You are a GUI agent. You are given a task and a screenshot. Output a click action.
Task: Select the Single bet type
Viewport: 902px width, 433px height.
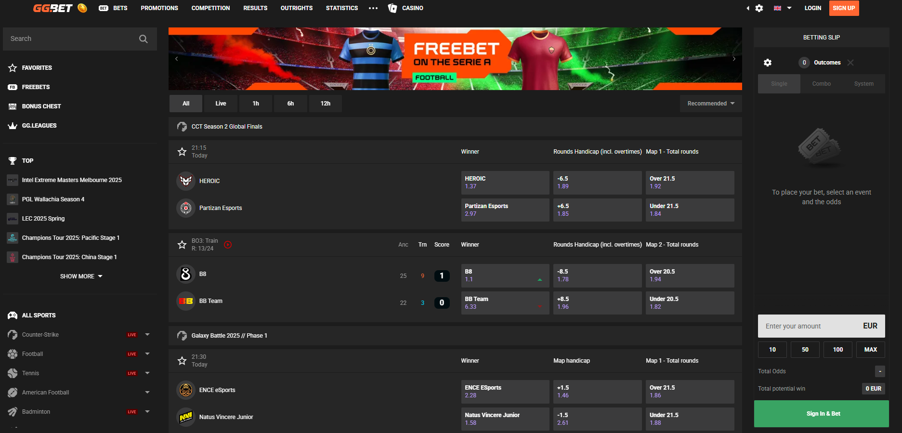click(x=779, y=84)
